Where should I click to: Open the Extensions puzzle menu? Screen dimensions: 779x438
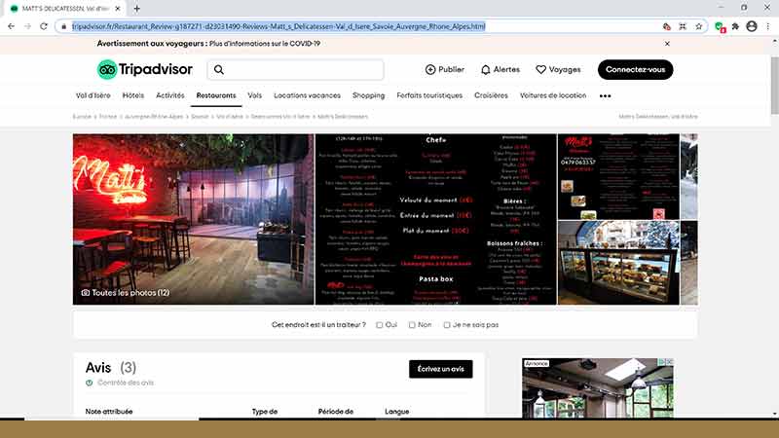tap(735, 26)
